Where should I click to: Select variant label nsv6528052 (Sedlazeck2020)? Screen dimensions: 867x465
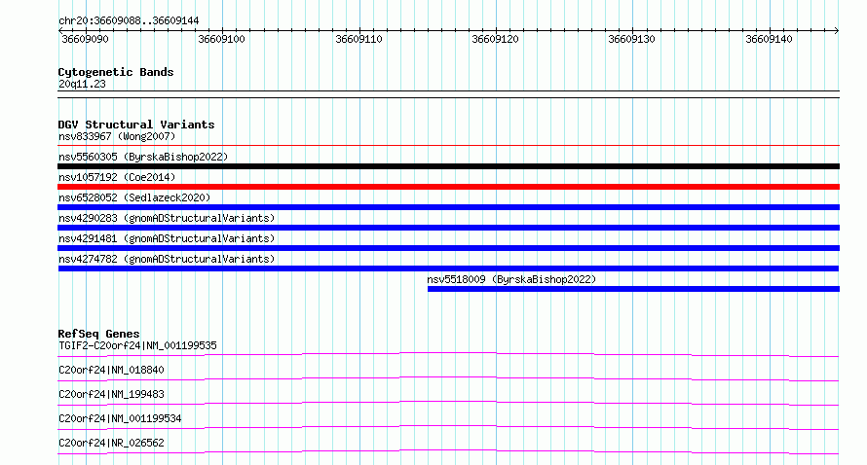(134, 197)
